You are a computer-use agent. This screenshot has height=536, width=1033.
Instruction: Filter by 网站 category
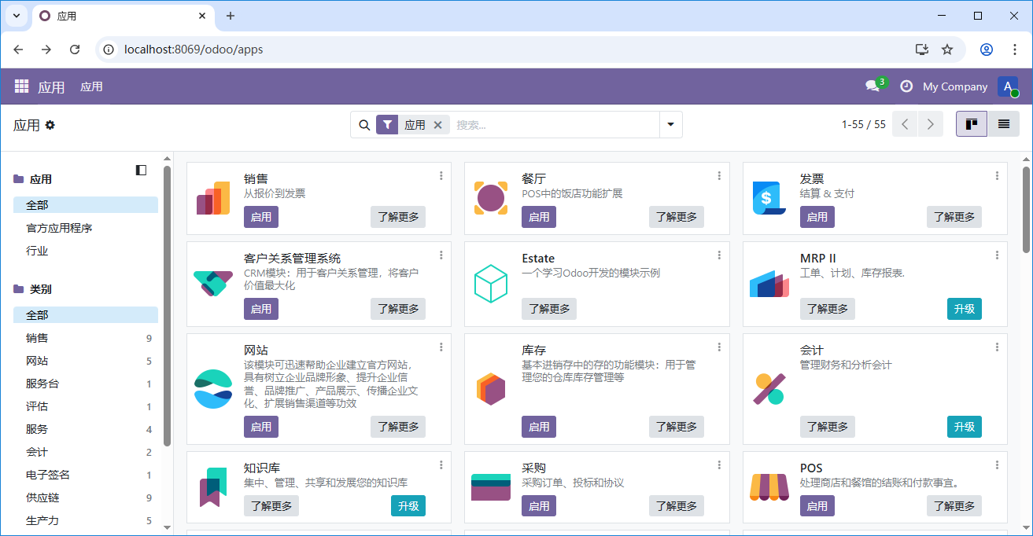(x=86, y=361)
